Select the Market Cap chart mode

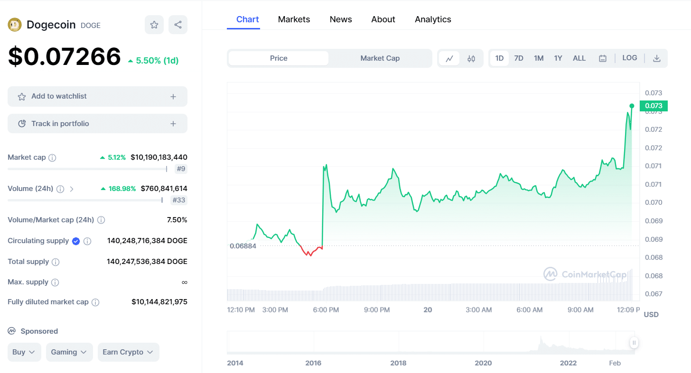(x=380, y=58)
